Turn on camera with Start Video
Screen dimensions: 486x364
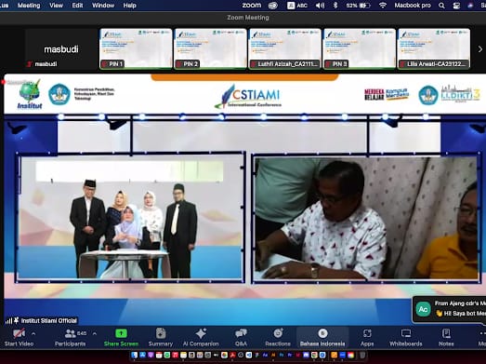tap(19, 338)
